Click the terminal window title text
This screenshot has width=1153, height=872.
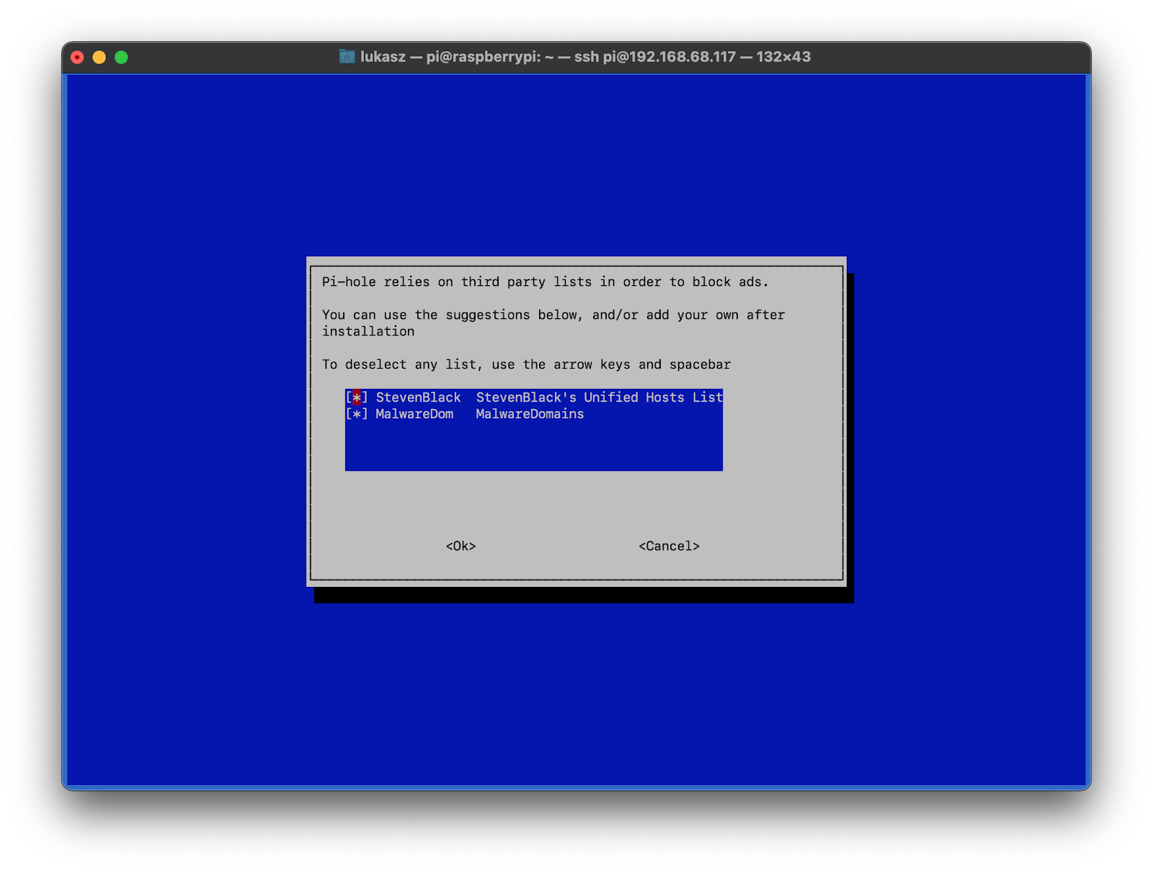click(585, 56)
